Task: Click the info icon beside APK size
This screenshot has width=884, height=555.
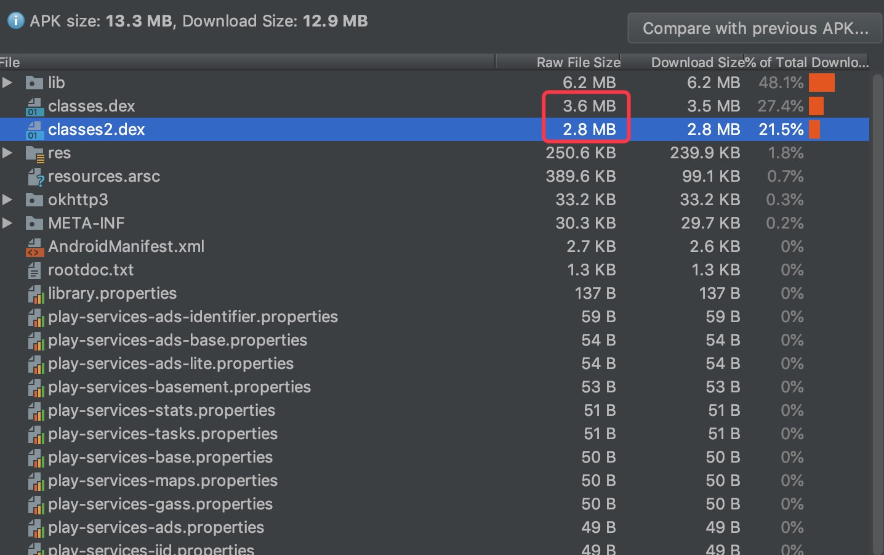Action: pos(15,21)
